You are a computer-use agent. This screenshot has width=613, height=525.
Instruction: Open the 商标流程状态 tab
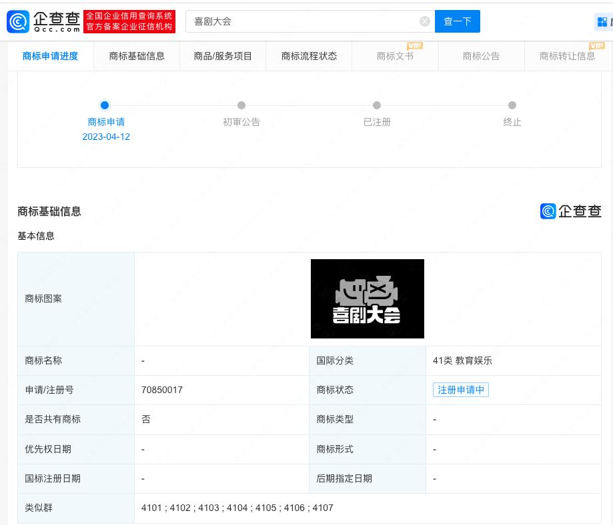tap(309, 56)
